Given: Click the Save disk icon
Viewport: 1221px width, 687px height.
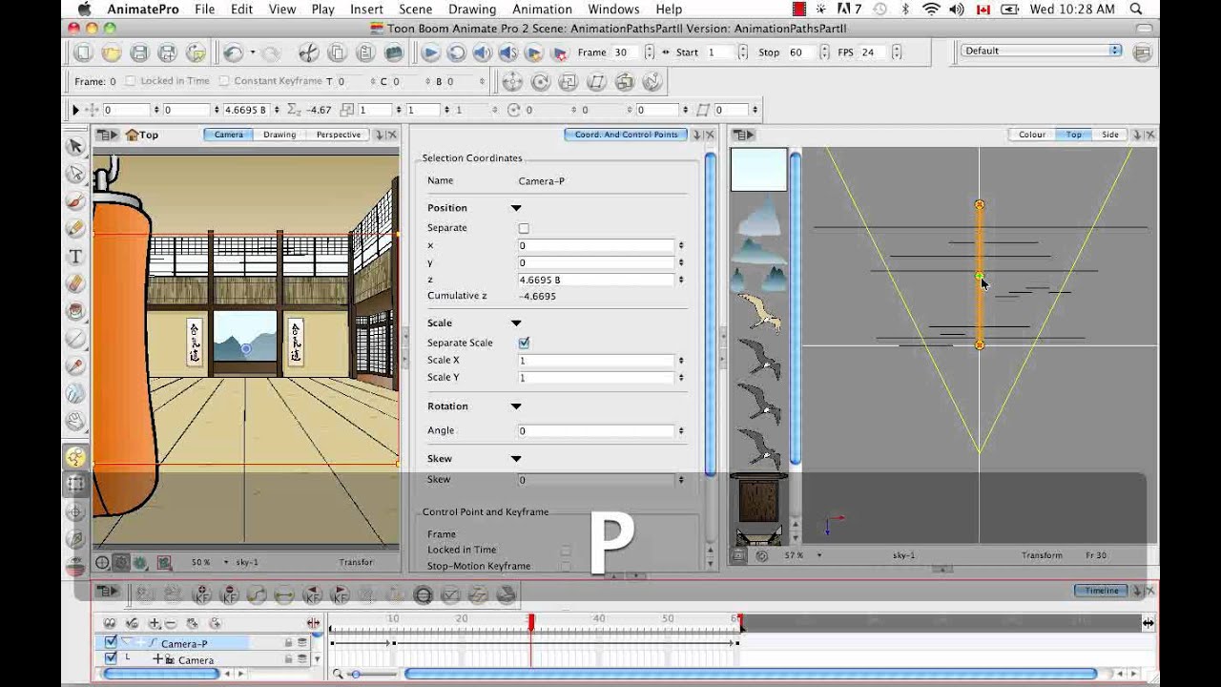Looking at the screenshot, I should coord(139,52).
